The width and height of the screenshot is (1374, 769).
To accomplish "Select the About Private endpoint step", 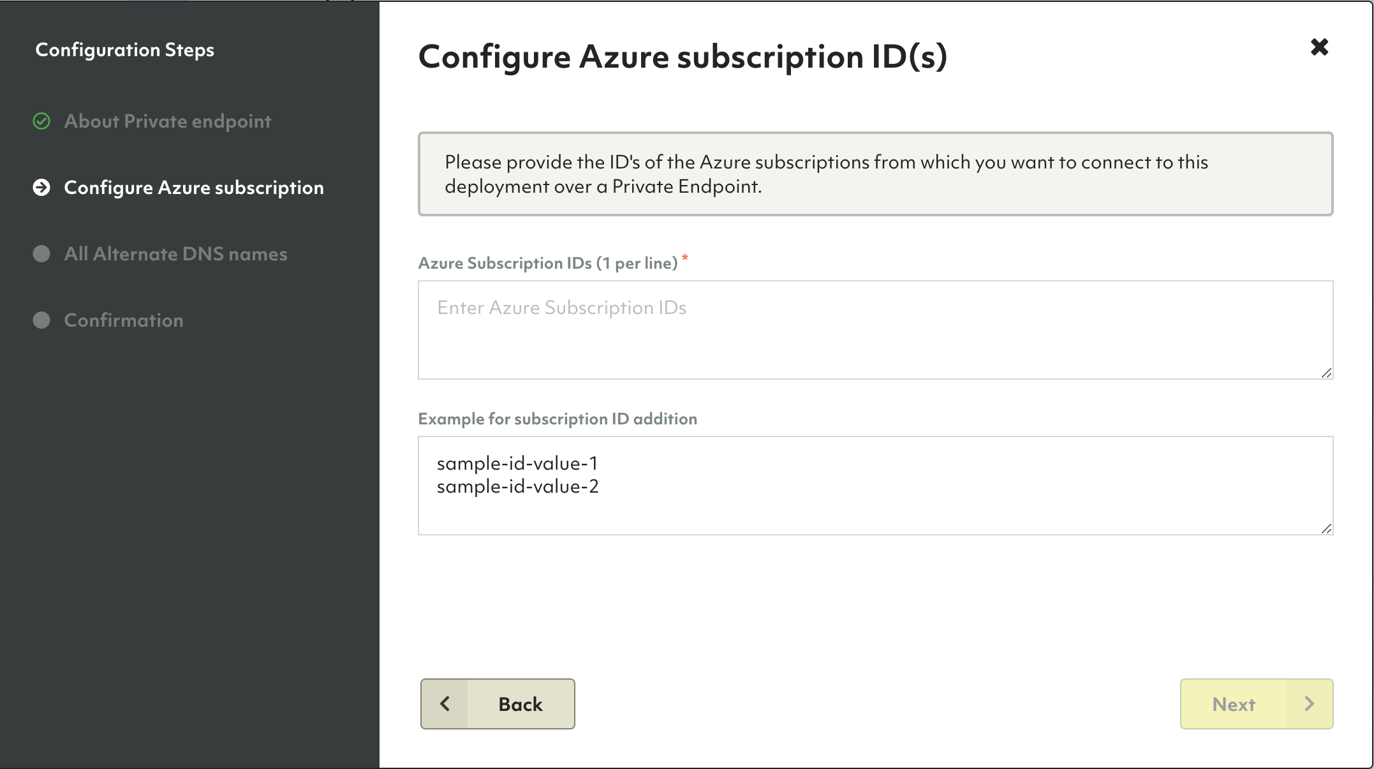I will point(168,121).
